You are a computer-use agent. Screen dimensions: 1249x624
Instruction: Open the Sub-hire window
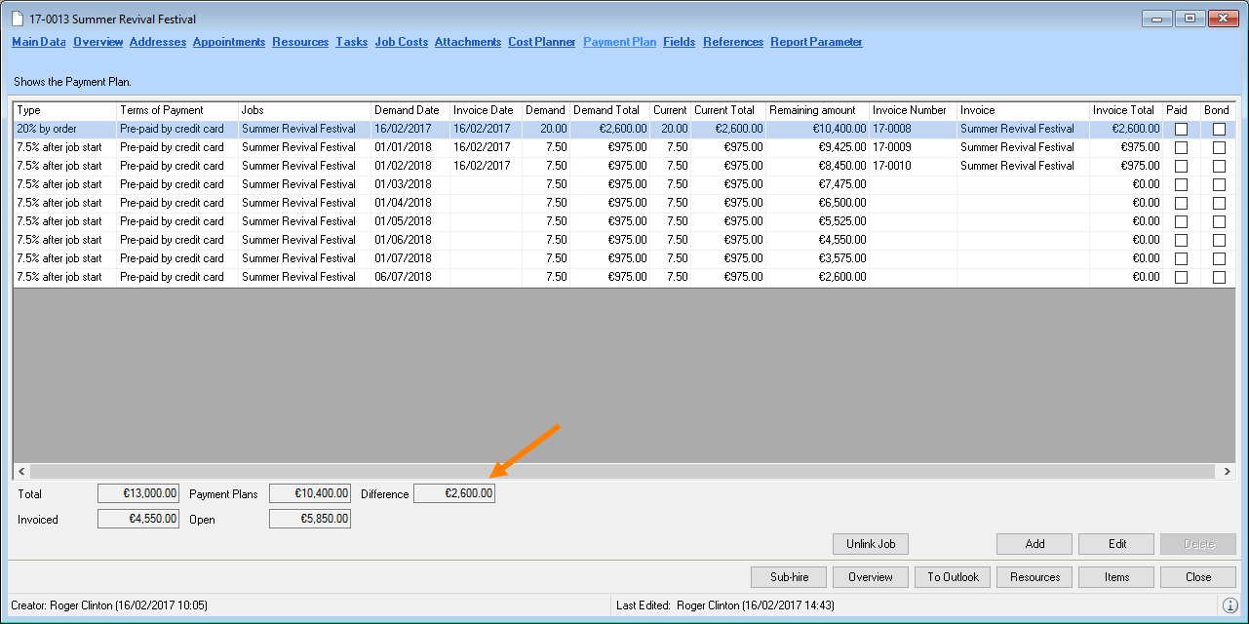pos(789,577)
